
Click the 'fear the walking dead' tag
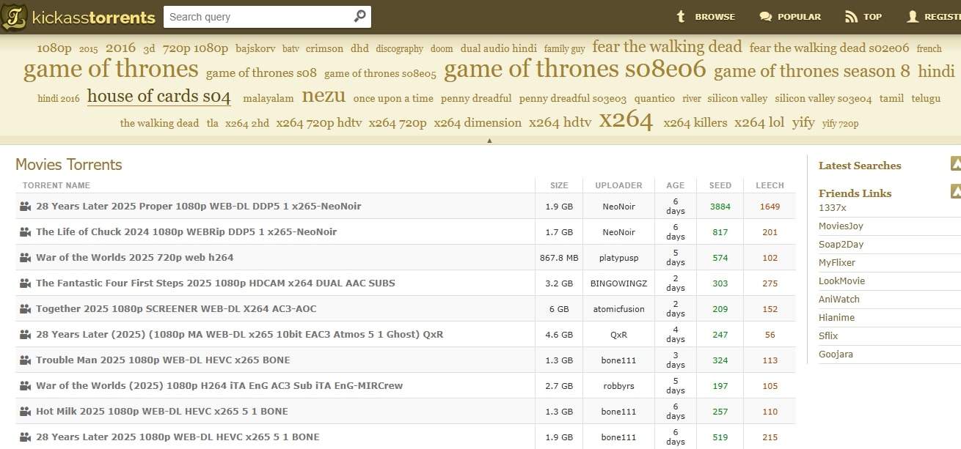click(x=667, y=47)
